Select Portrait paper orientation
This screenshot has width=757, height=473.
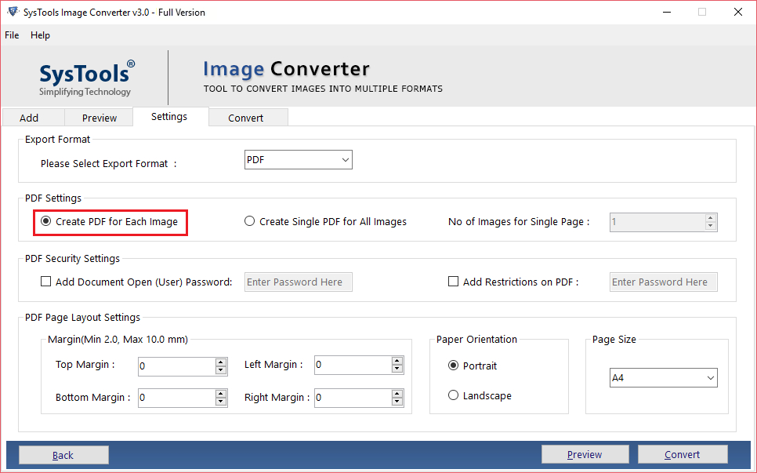453,366
